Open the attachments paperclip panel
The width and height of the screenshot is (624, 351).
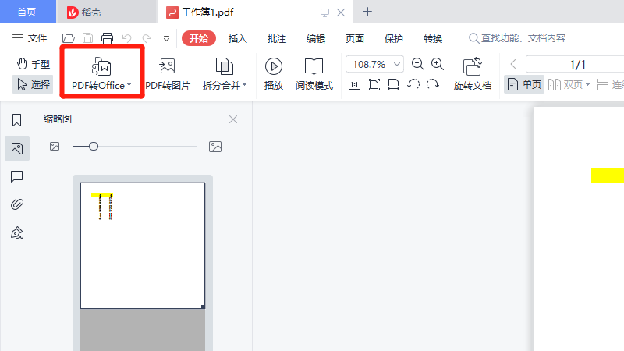pyautogui.click(x=16, y=204)
